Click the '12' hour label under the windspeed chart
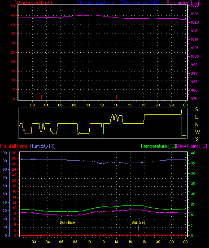The height and width of the screenshot is (248, 209). click(x=102, y=105)
